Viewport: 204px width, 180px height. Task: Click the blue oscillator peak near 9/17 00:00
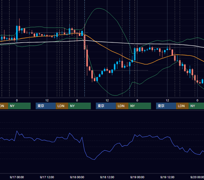(x=17, y=131)
